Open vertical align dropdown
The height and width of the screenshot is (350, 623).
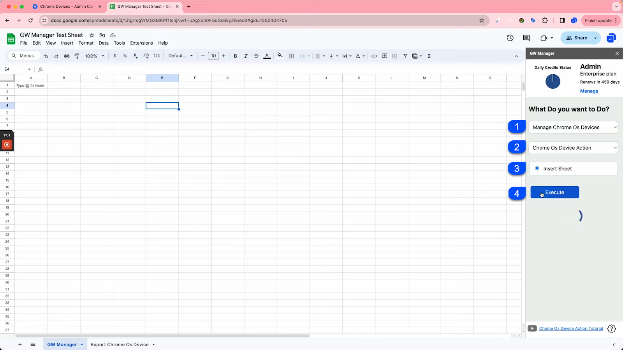[333, 56]
